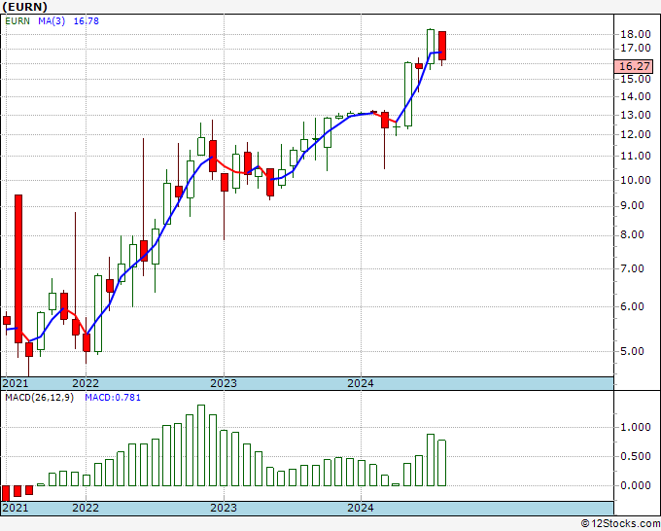Click the 12.00 price axis label
This screenshot has width=661, height=531.
pos(636,134)
